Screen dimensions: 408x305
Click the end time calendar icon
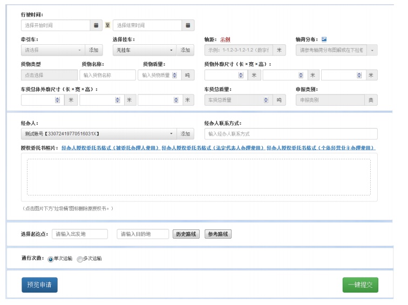[x=188, y=25]
